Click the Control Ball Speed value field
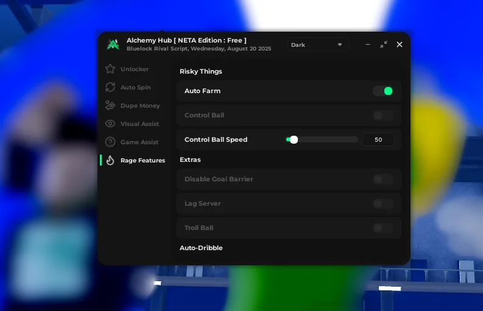483x311 pixels. click(x=378, y=140)
